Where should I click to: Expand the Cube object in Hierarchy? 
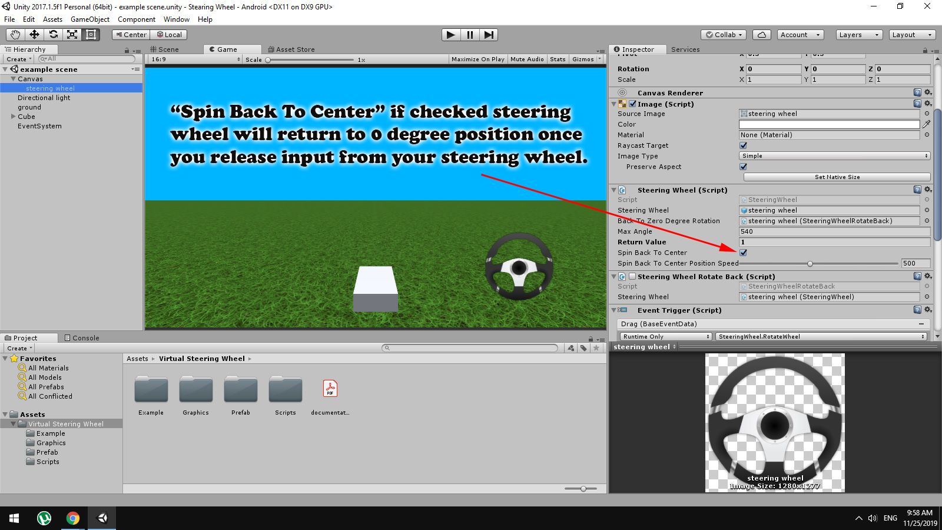pos(13,117)
